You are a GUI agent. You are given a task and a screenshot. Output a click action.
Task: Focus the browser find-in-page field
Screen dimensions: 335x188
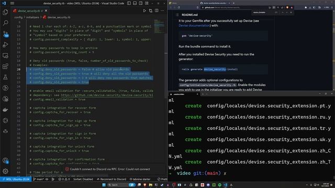coord(263,13)
